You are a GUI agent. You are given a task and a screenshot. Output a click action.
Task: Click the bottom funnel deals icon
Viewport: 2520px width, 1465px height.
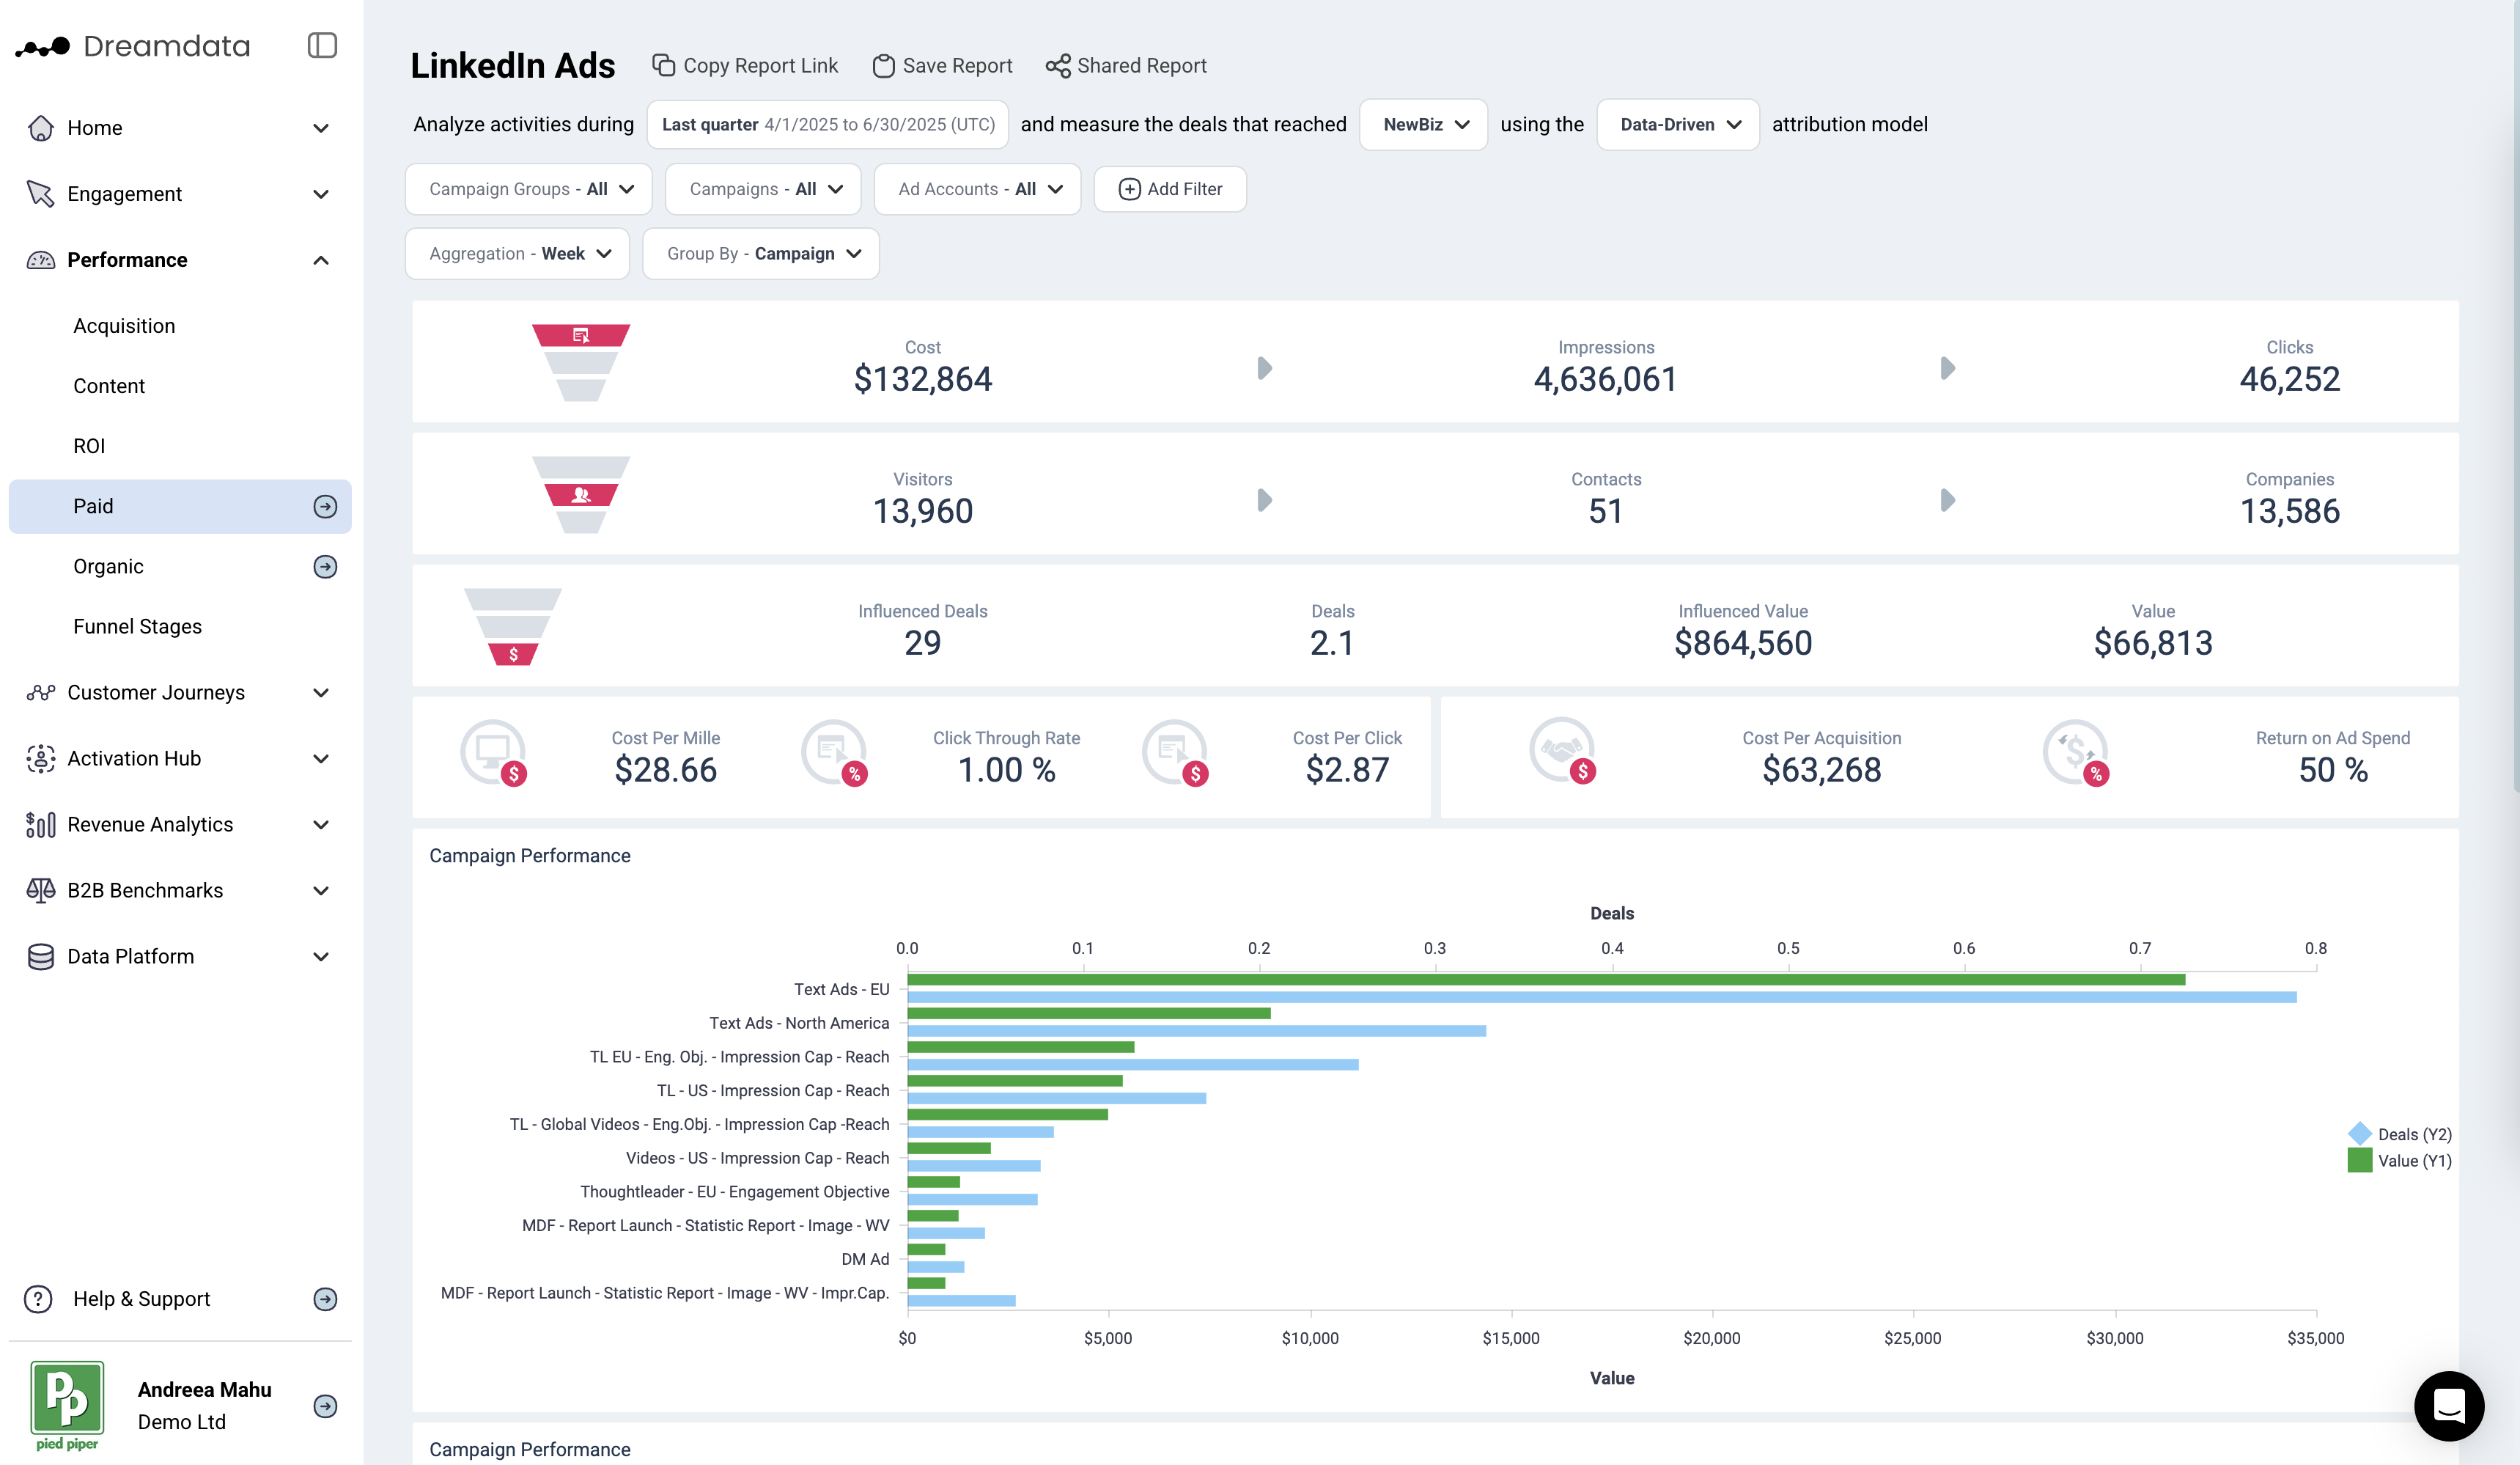coord(513,654)
